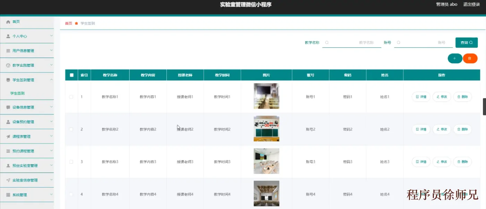Expand the 设备预约管理 chevron
The width and height of the screenshot is (486, 209).
51,122
